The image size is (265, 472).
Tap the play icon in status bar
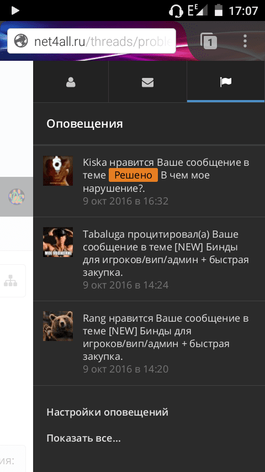pos(15,11)
